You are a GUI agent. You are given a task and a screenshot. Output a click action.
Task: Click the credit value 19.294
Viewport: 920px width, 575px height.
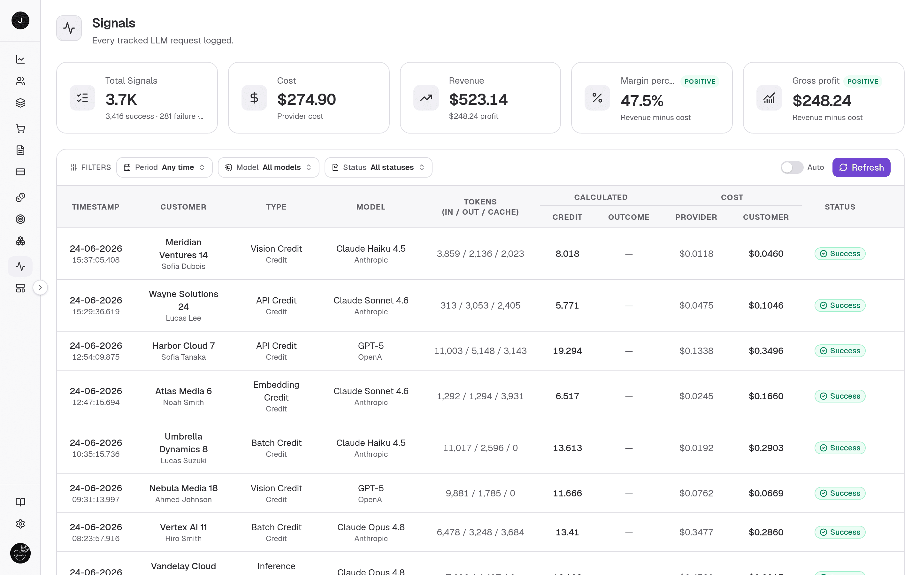(x=567, y=351)
